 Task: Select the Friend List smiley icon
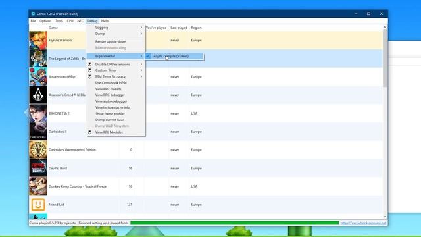pyautogui.click(x=38, y=205)
